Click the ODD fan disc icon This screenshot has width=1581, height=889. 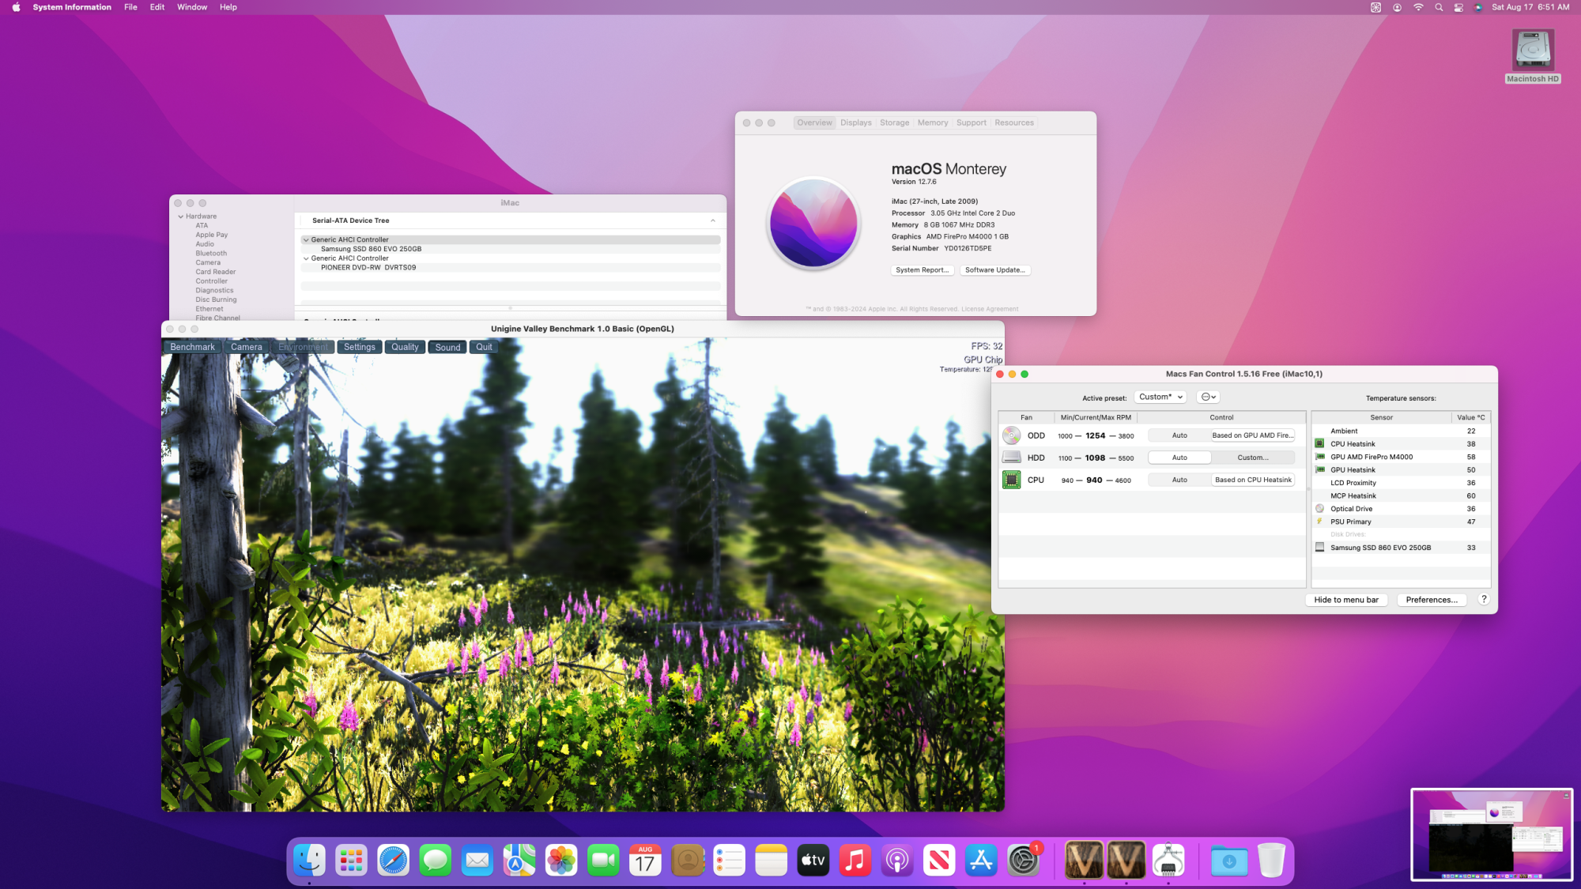point(1011,435)
